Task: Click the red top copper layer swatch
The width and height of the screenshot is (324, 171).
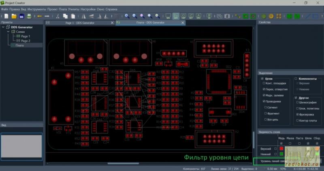Action: point(281,148)
